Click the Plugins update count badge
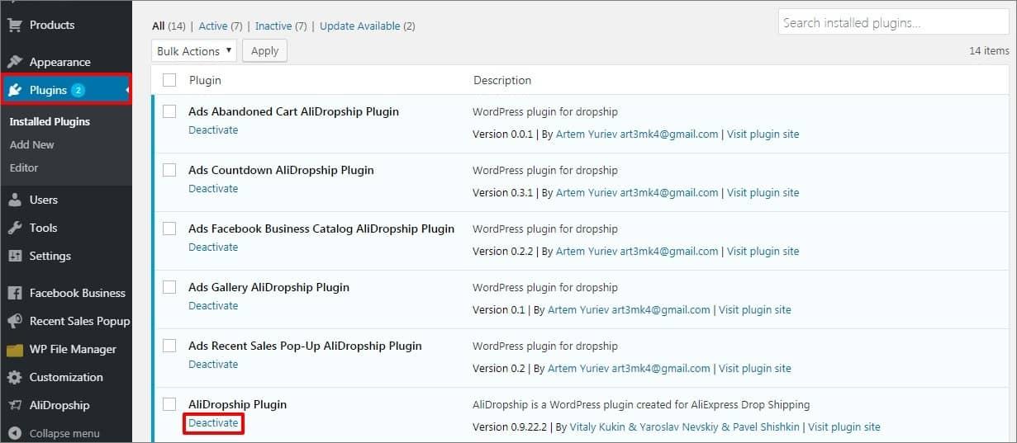Screen dimensions: 1017x443 click(78, 90)
